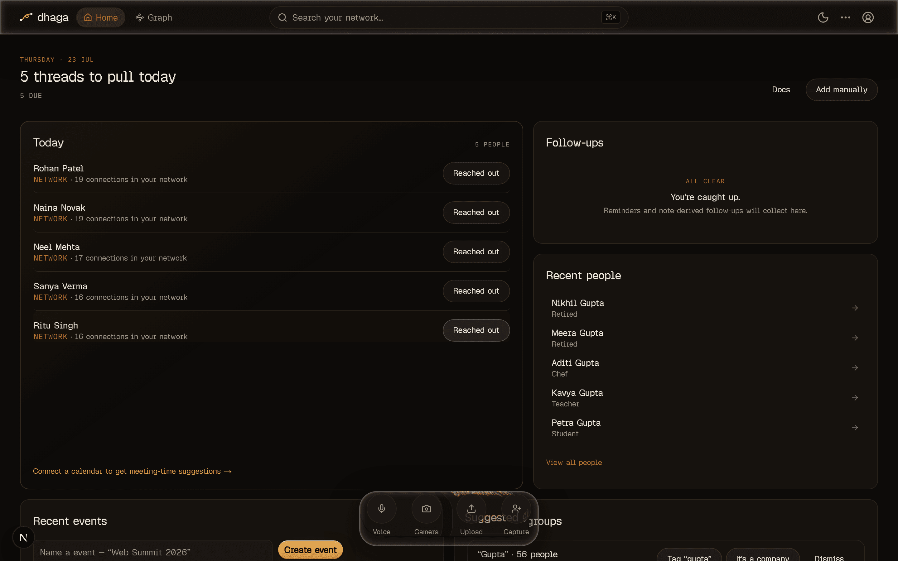Screen dimensions: 898x561
Task: Open Aditi Gupta arrow icon
Action: (x=855, y=368)
